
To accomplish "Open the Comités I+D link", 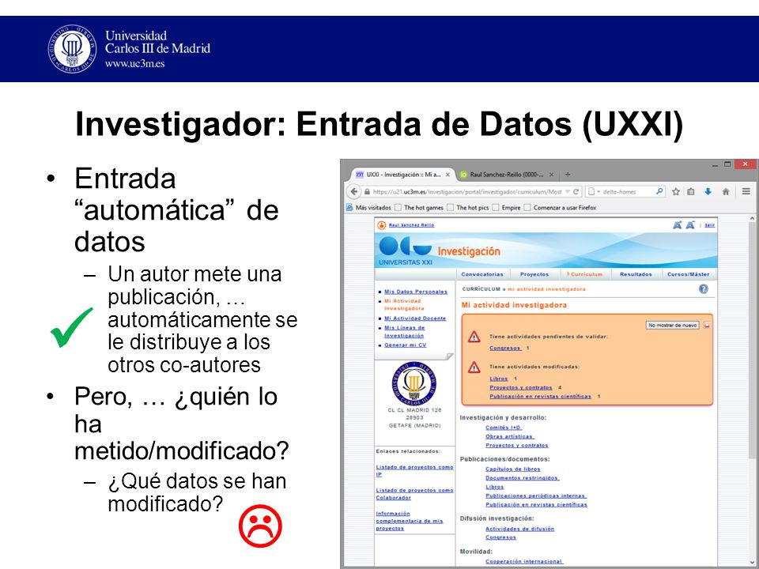I will pos(504,428).
